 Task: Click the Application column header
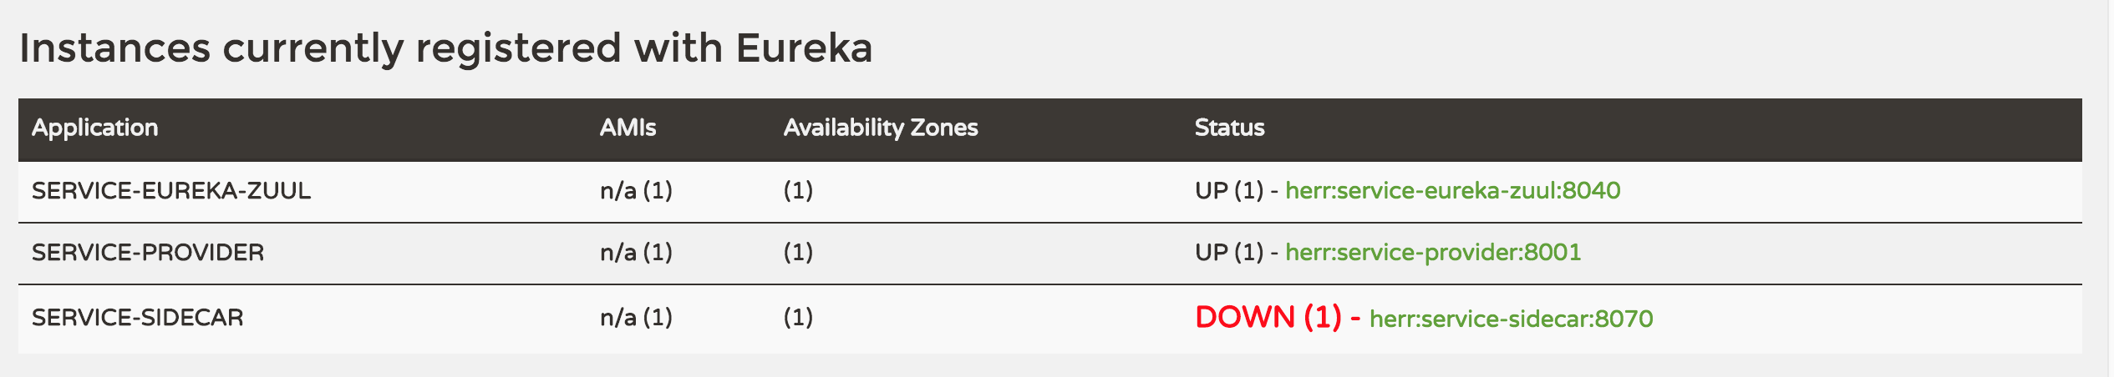[x=94, y=128]
